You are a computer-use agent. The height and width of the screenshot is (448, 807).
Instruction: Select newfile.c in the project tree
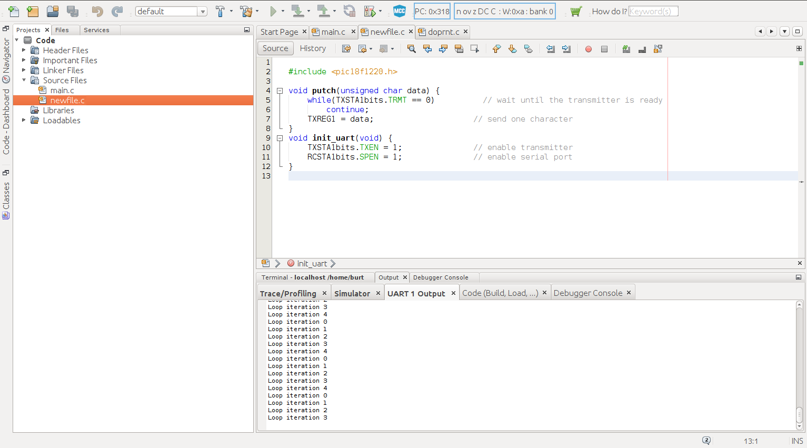click(67, 100)
